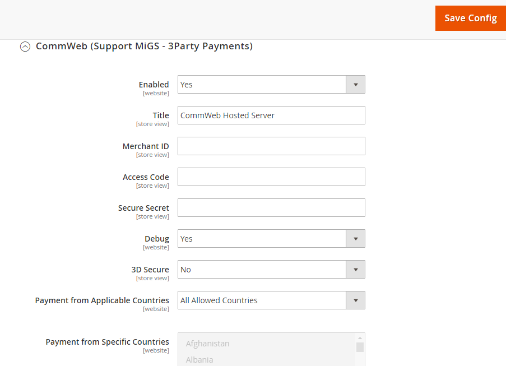Open the 3D Secure select showing No
The width and height of the screenshot is (506, 366).
[x=271, y=270]
